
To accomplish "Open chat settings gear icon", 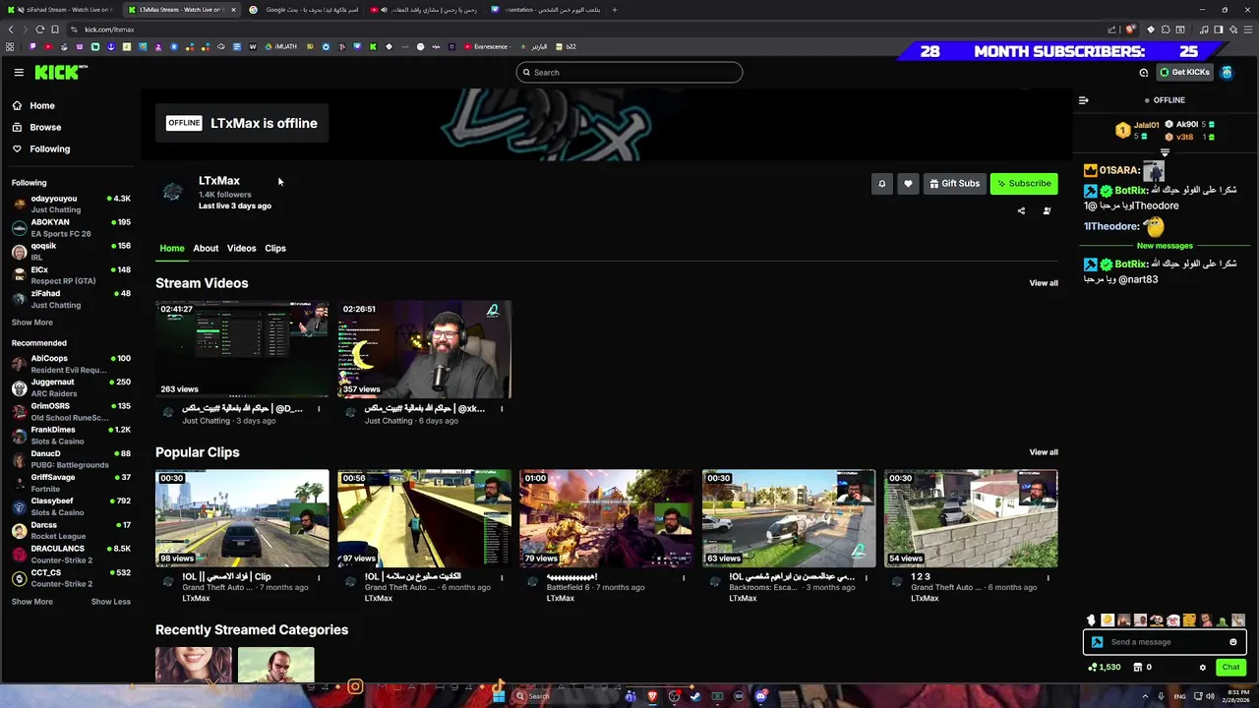I will pos(1202,668).
